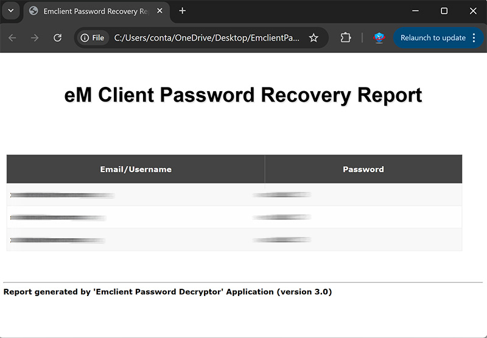Open a new browser tab
This screenshot has height=338, width=487.
click(182, 11)
